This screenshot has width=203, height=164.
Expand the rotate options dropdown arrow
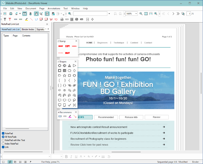[x=20, y=14]
